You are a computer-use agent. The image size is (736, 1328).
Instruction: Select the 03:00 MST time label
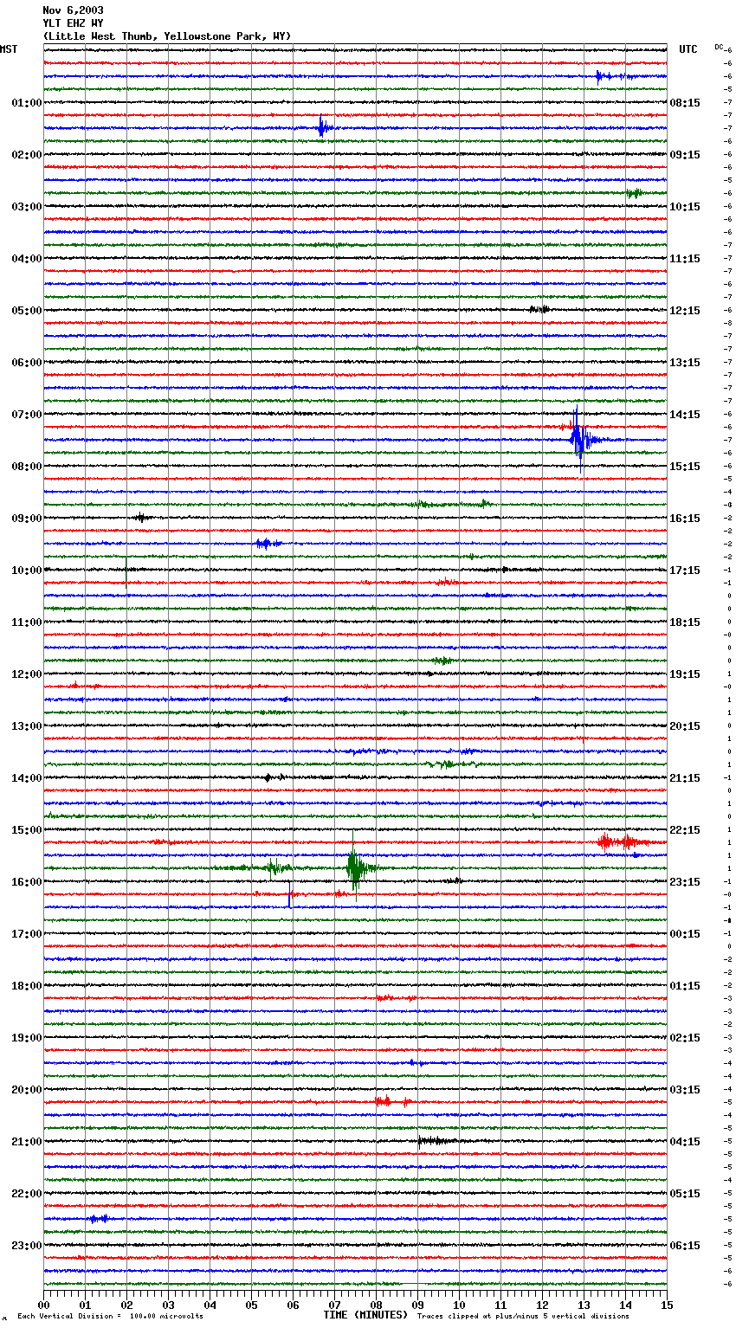pyautogui.click(x=27, y=207)
